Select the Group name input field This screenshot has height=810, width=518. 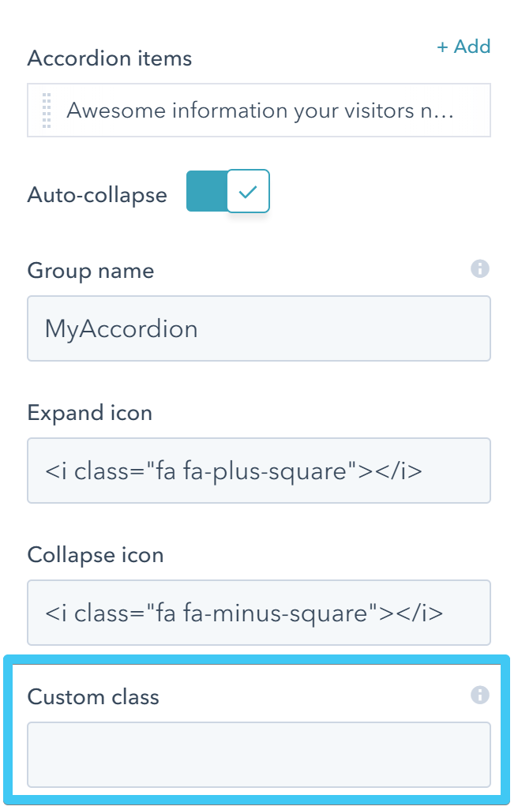tap(259, 328)
